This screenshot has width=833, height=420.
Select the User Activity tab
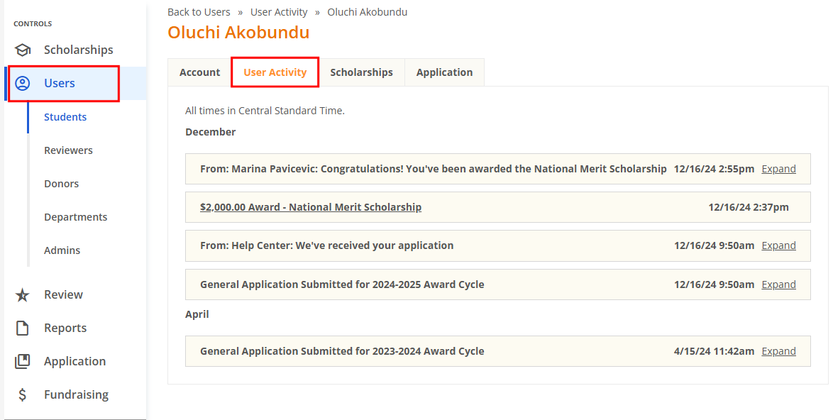(x=275, y=72)
